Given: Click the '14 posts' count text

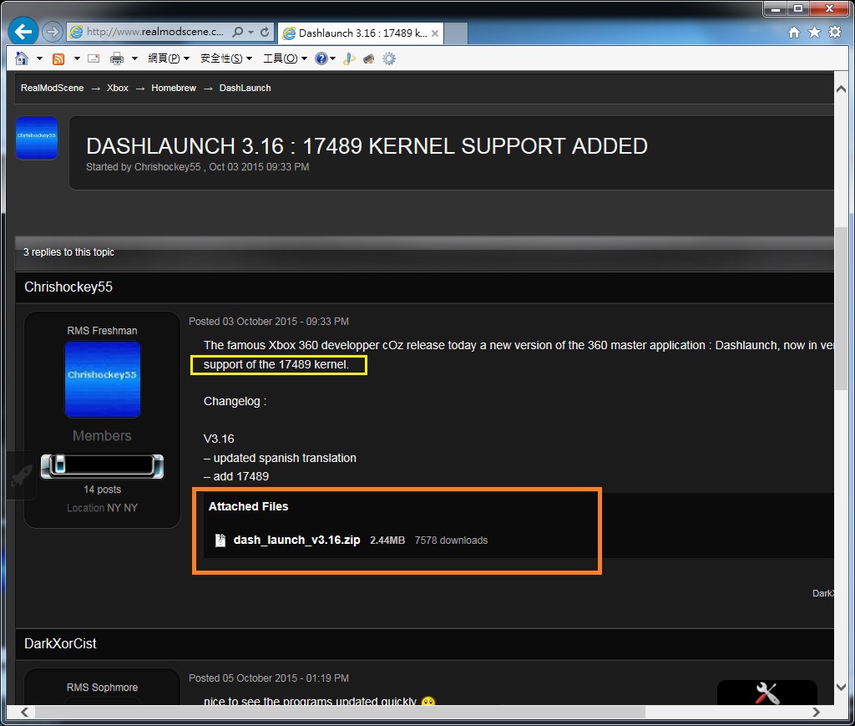Looking at the screenshot, I should [102, 490].
